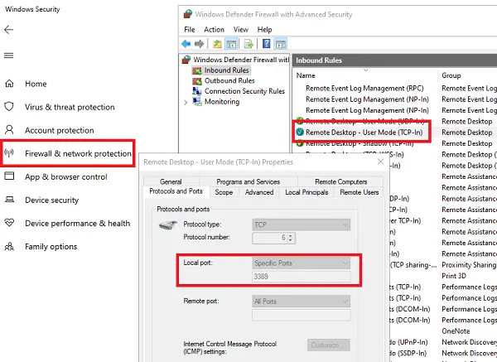Click the App & browser control window icon
This screenshot has height=362, width=497.
[9, 176]
